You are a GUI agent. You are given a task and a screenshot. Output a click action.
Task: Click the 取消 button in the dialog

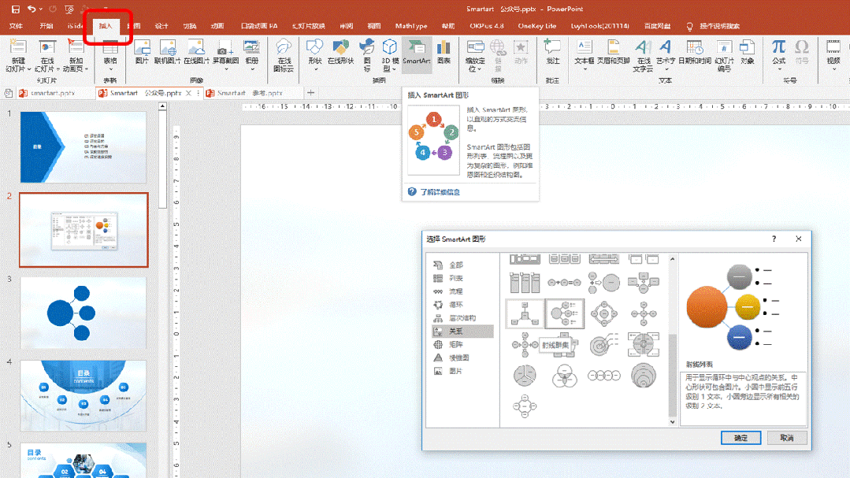pyautogui.click(x=786, y=438)
